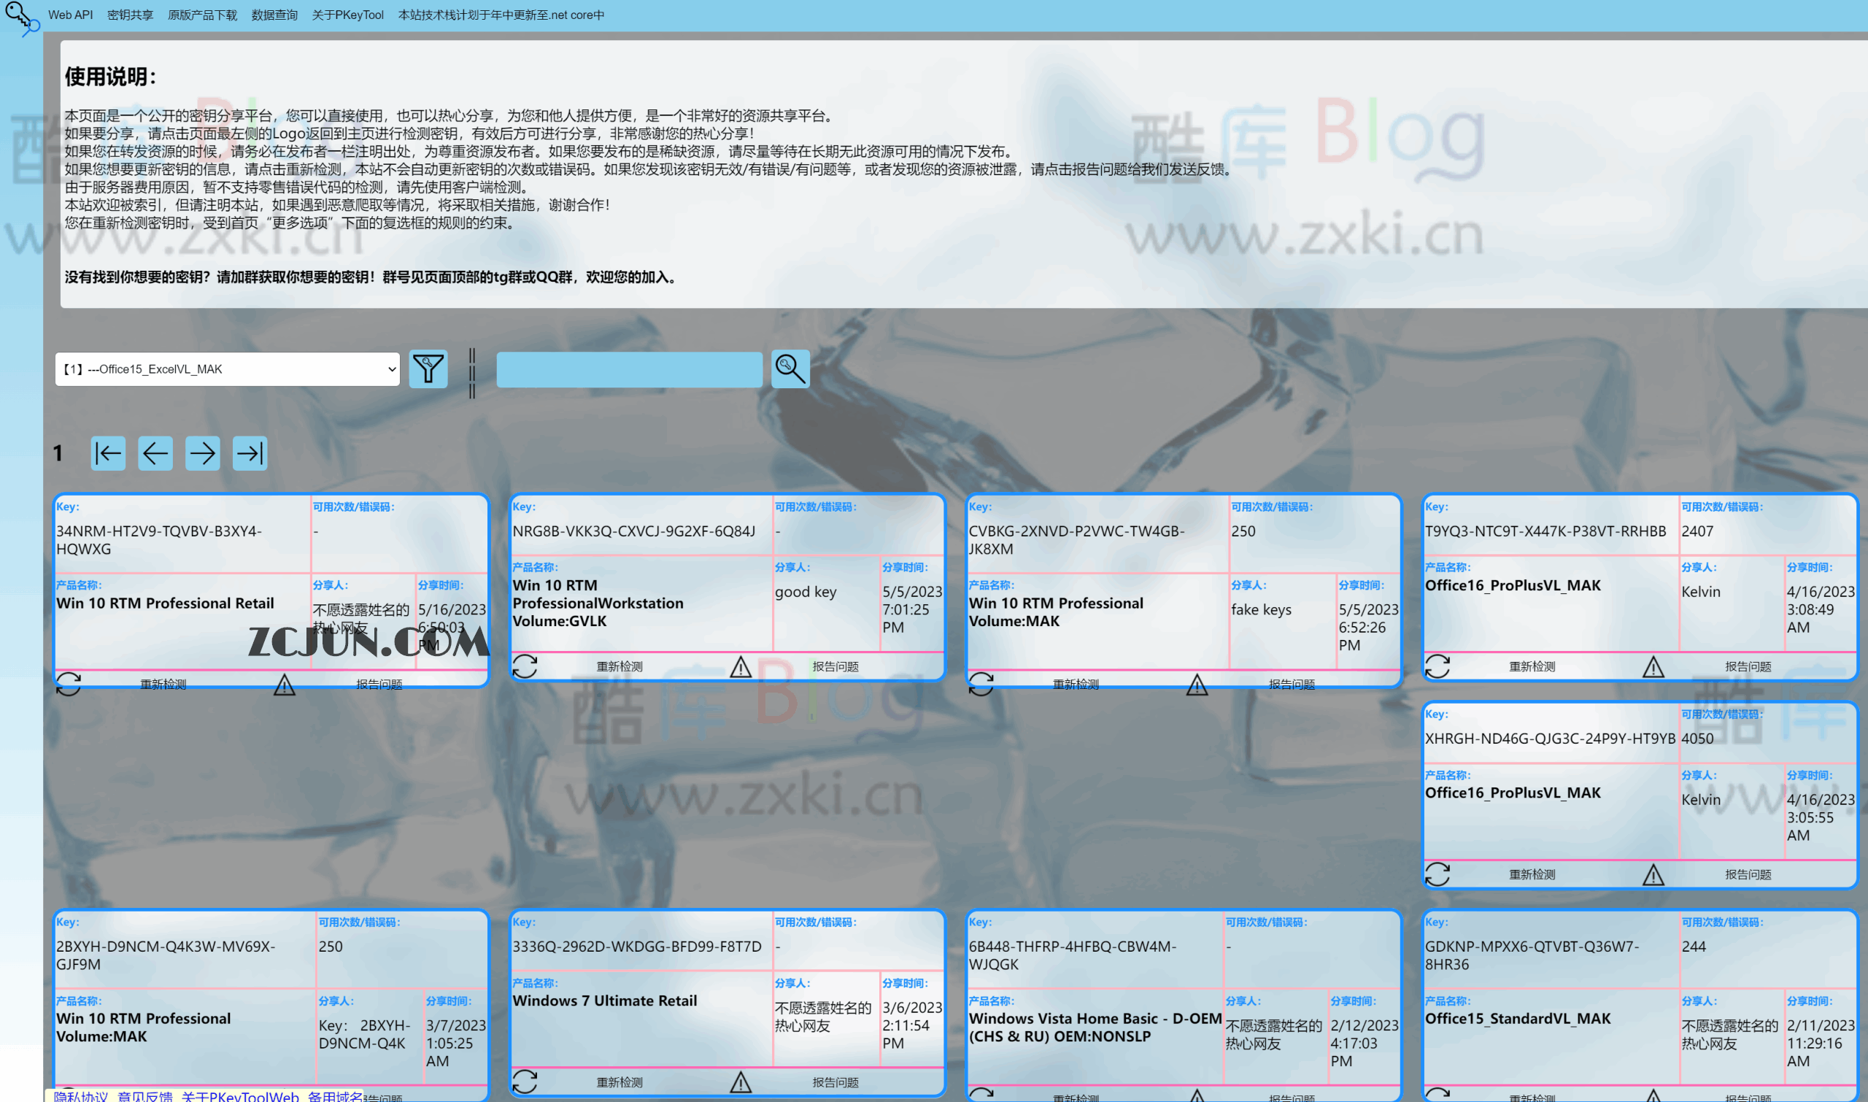Click 报告问题 on the 3336Q-2962D card
Viewport: 1868px width, 1102px height.
835,1082
